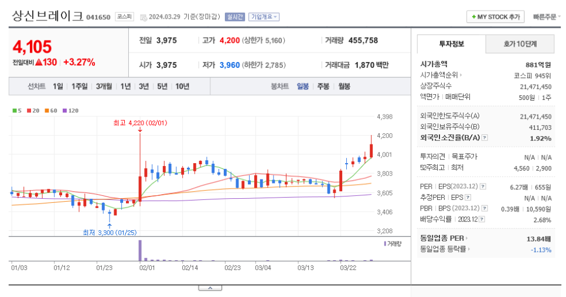Click the 액면가 value 500원
Image resolution: width=566 pixels, height=297 pixels.
pos(527,98)
